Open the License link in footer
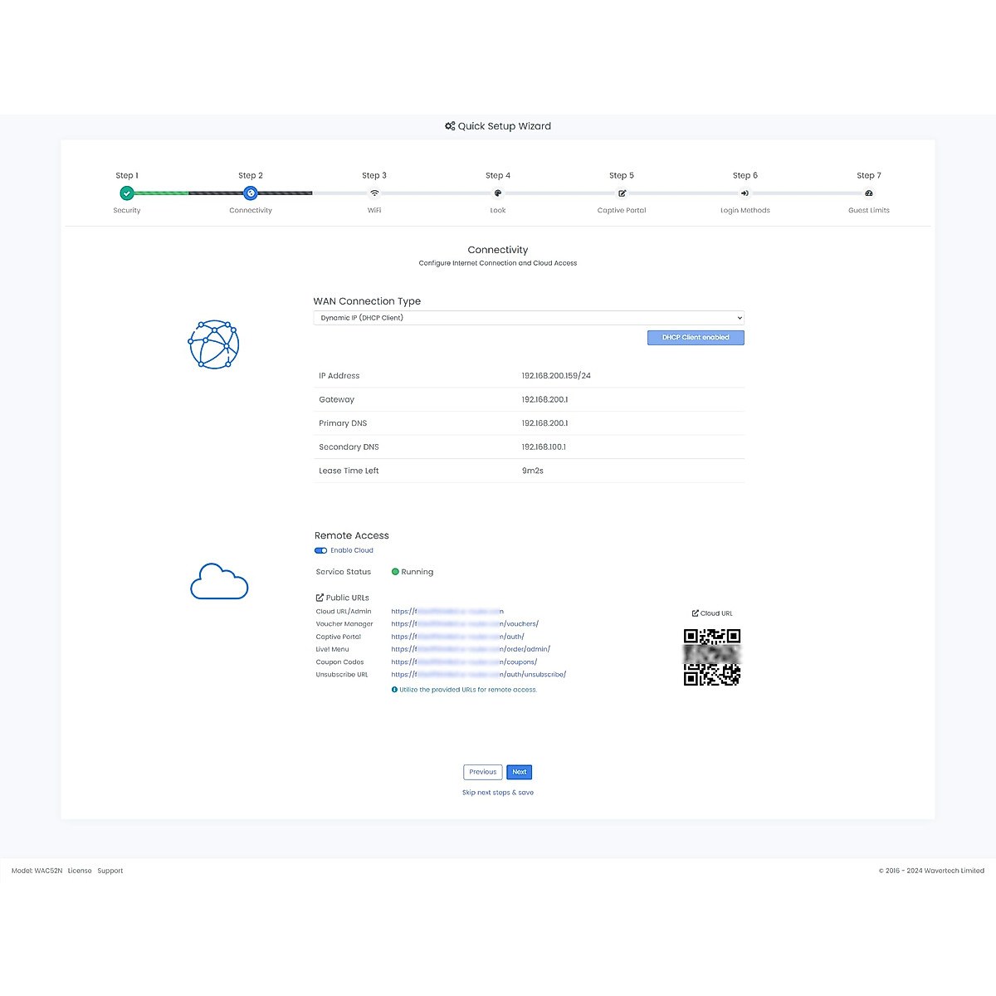The width and height of the screenshot is (996, 996). pyautogui.click(x=80, y=871)
